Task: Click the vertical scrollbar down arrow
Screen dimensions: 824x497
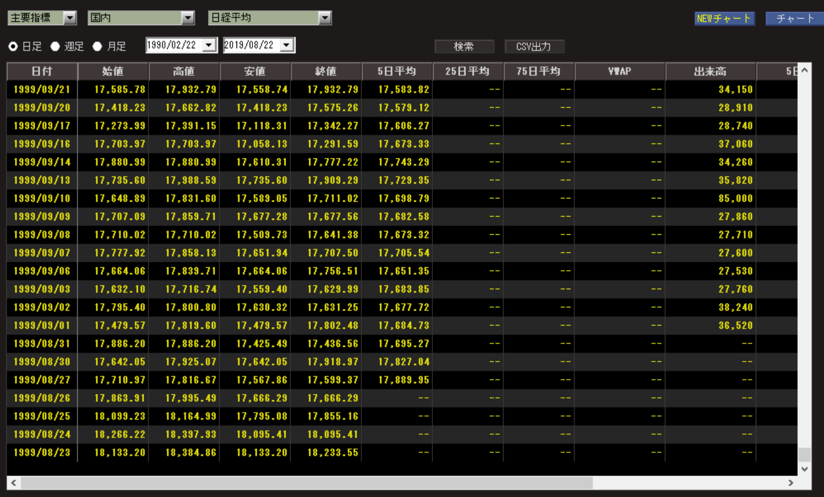Action: [x=805, y=469]
